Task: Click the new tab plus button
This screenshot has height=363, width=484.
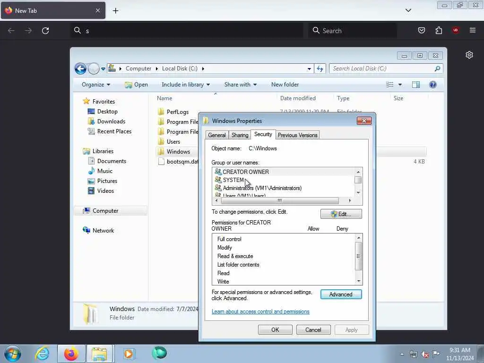Action: tap(115, 11)
